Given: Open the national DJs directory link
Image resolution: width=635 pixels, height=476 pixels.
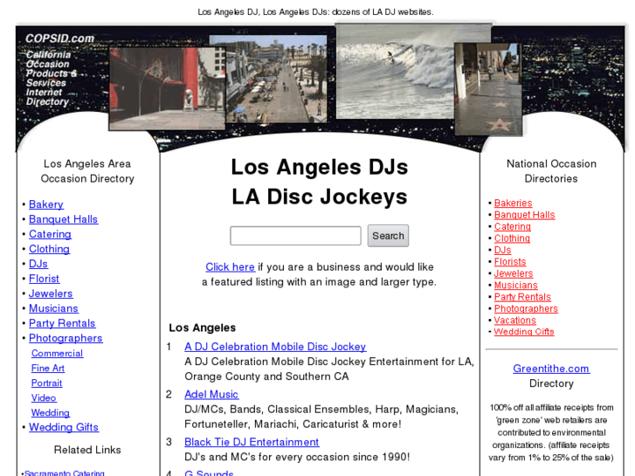Looking at the screenshot, I should click(502, 250).
